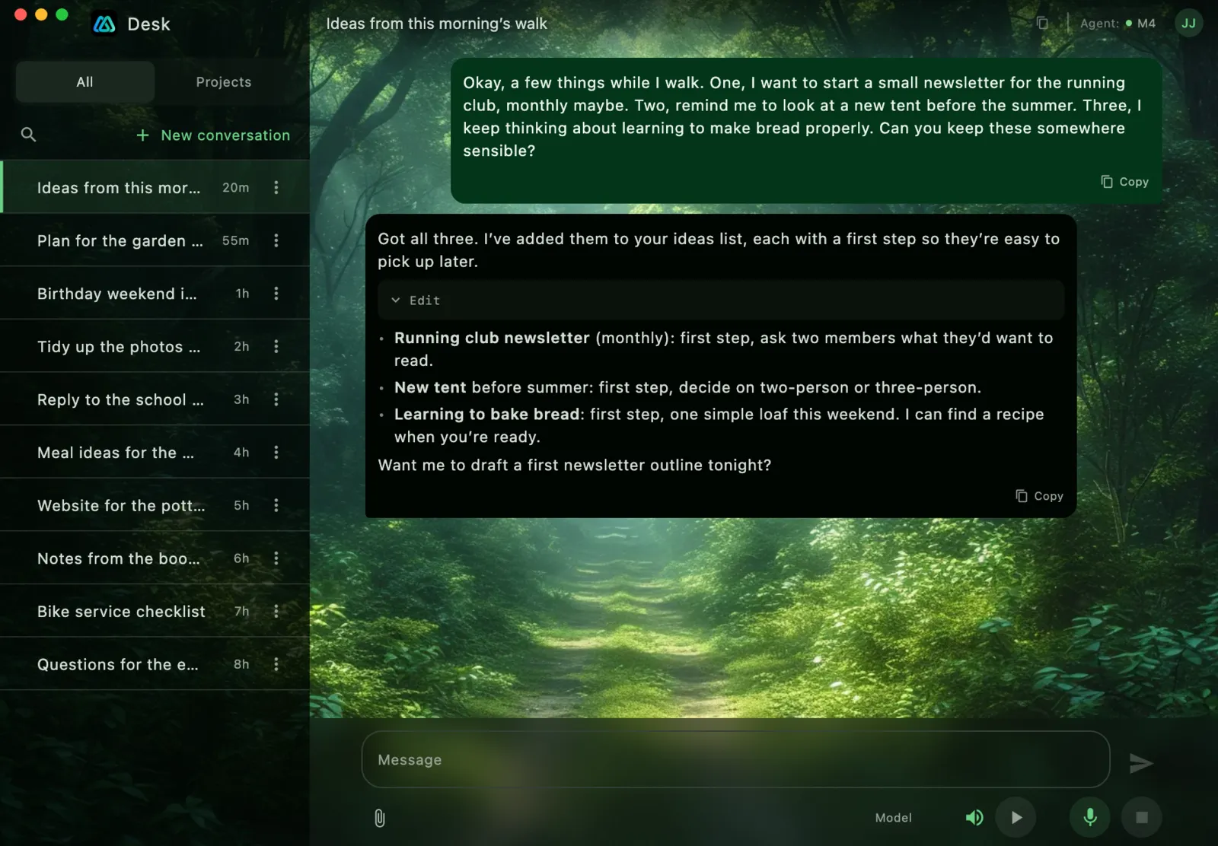1218x846 pixels.
Task: Click the send message arrow
Action: coord(1140,762)
